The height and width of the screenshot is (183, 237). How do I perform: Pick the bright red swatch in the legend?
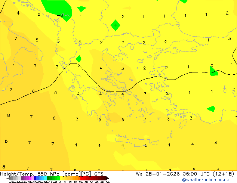[x=81, y=179]
